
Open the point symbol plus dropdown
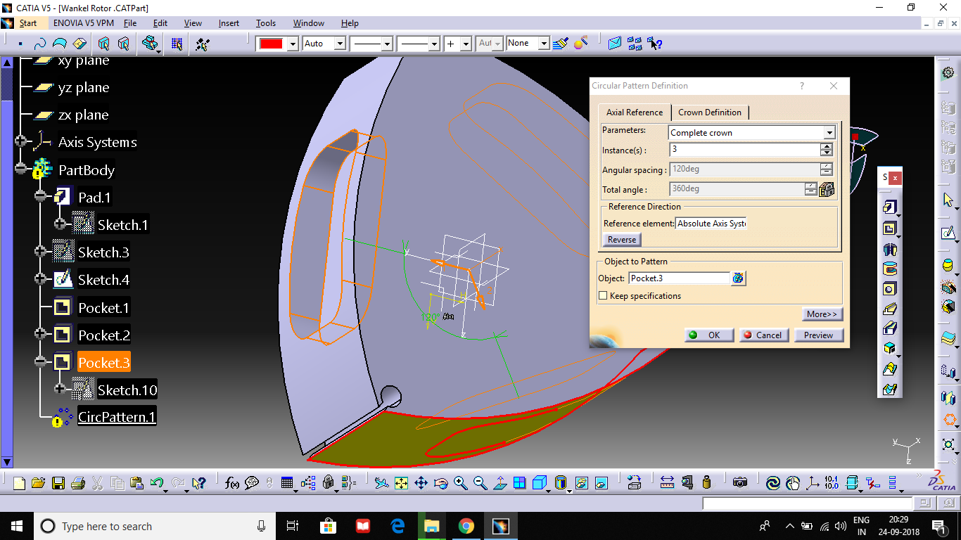click(466, 44)
